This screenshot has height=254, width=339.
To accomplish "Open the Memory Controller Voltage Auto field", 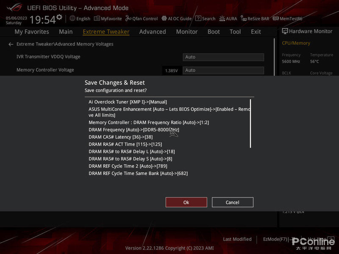I will coord(223,70).
